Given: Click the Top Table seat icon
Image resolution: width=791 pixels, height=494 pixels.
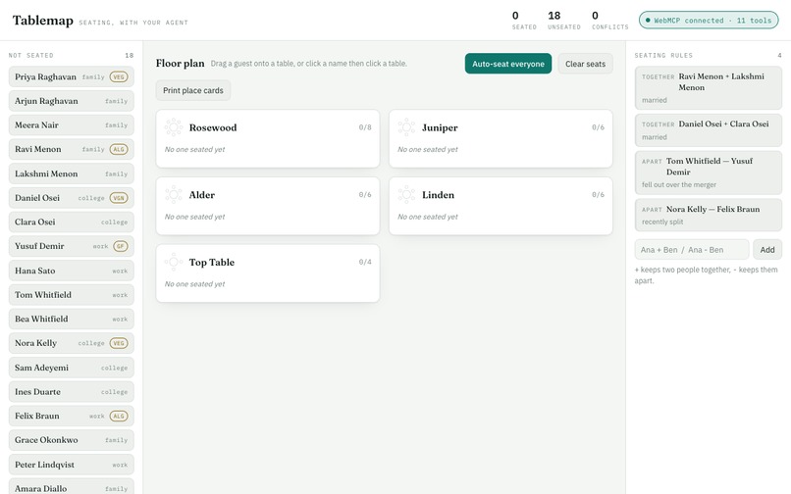Looking at the screenshot, I should [x=174, y=262].
